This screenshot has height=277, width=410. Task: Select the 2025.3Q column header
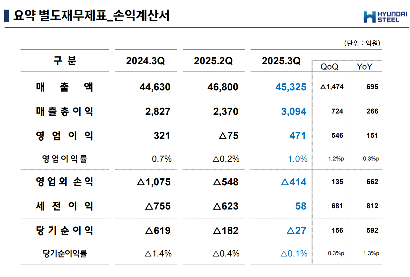pos(281,61)
